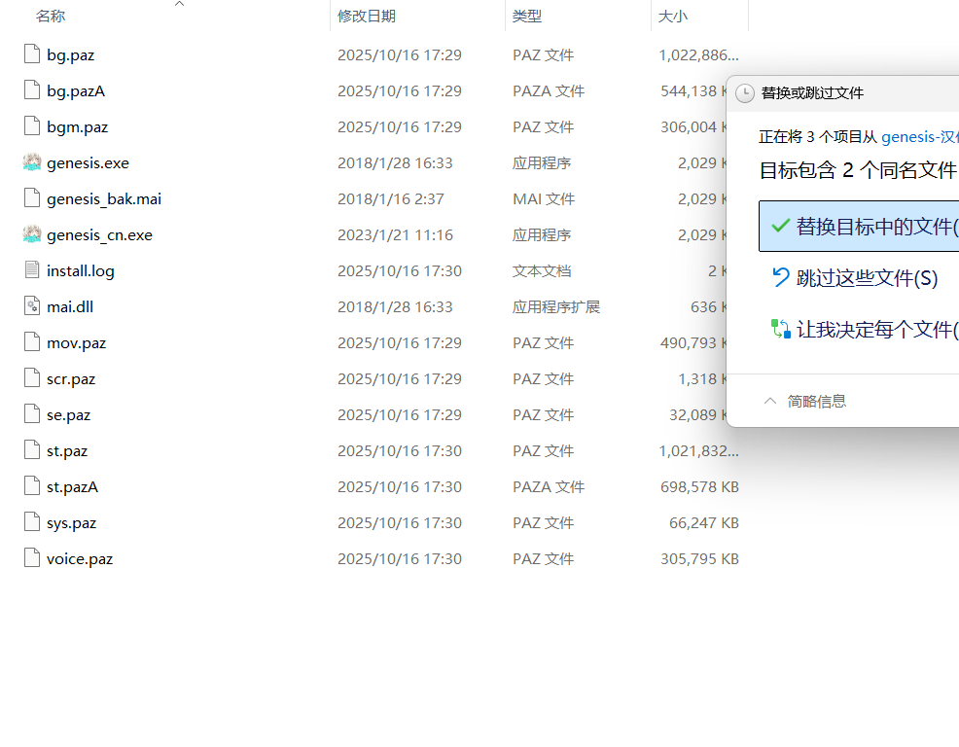Click the green checkmark replace icon
Image resolution: width=959 pixels, height=747 pixels.
pyautogui.click(x=780, y=226)
